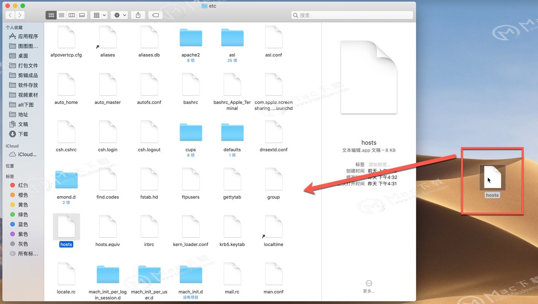Focus the Finder search field
Image resolution: width=538 pixels, height=304 pixels.
click(x=352, y=15)
